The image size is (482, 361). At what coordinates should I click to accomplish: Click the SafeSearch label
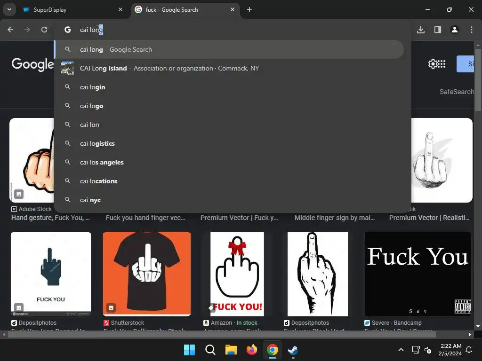pos(457,92)
